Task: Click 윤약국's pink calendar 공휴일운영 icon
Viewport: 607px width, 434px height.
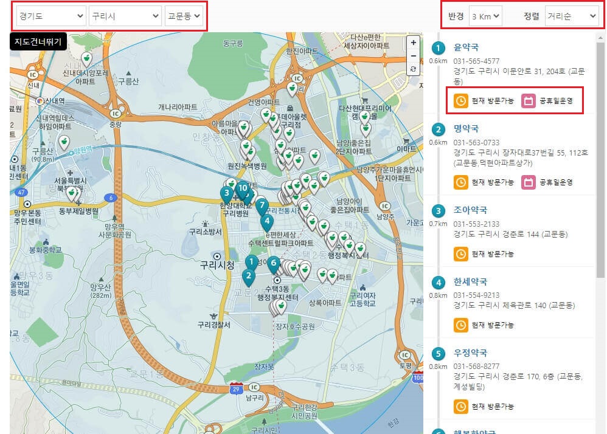Action: click(529, 101)
